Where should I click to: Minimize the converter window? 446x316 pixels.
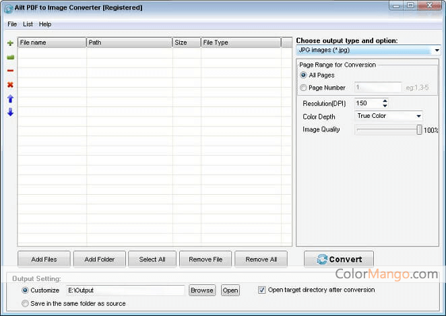click(396, 5)
